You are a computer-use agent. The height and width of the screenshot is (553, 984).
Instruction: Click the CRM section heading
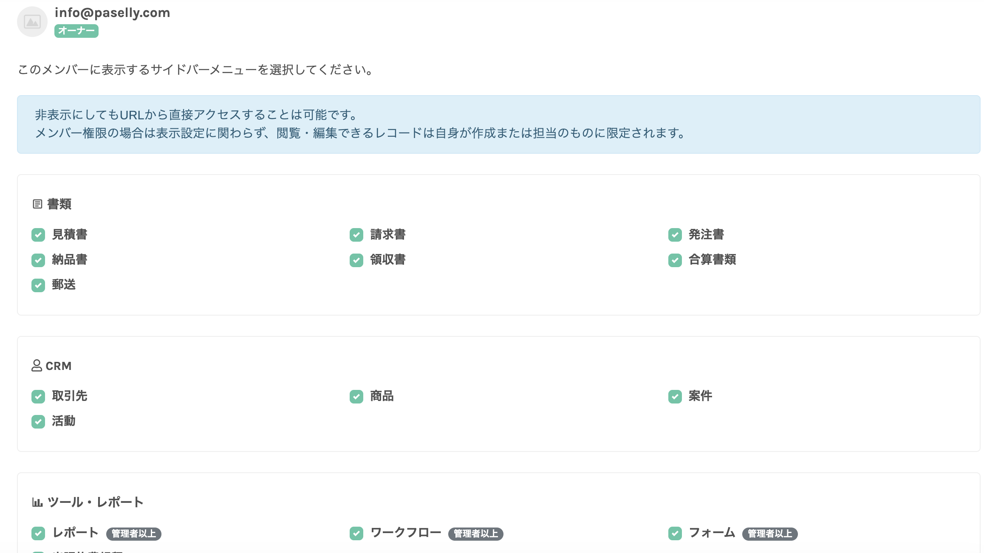click(59, 366)
